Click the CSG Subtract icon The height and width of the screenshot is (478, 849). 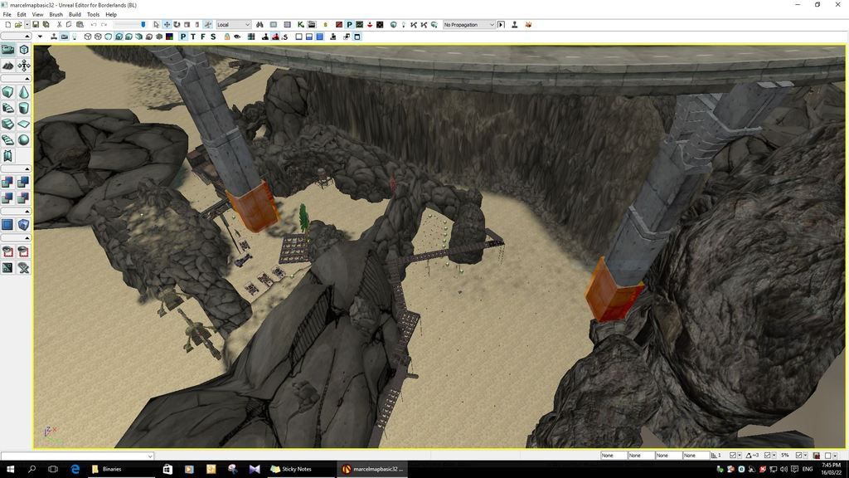tap(24, 182)
